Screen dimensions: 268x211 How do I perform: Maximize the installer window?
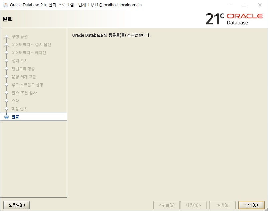click(245, 5)
